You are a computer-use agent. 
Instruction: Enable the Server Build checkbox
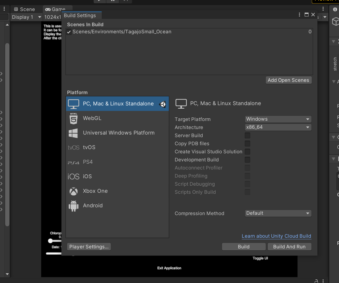(x=247, y=136)
